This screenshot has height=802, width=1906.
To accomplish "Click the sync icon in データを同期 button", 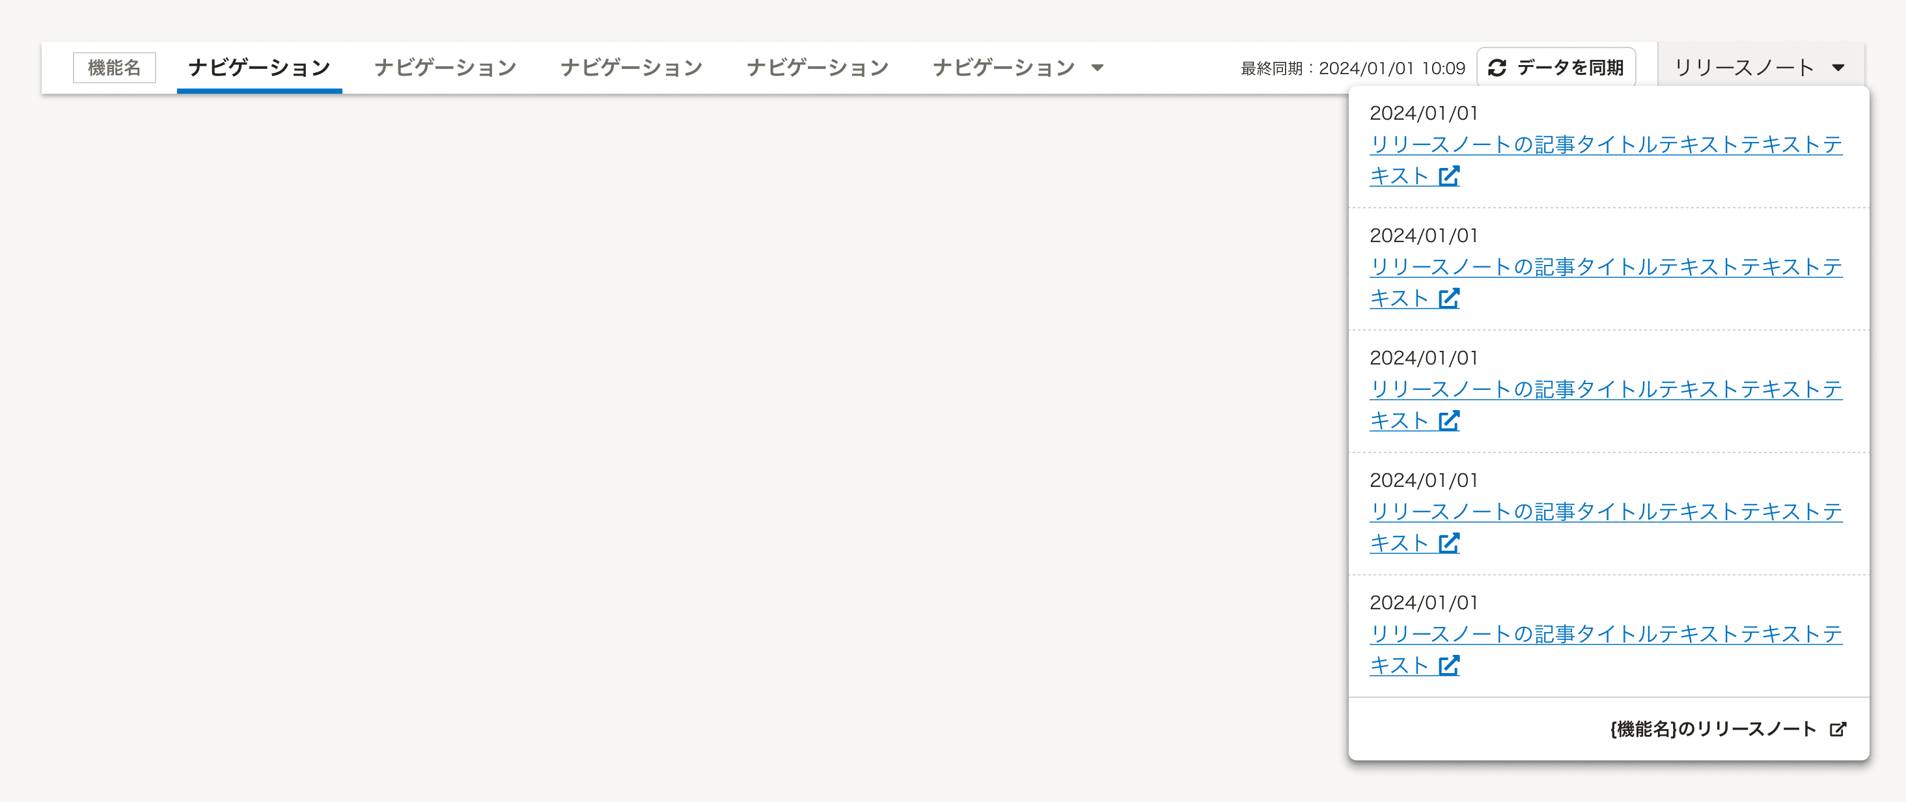I will [x=1497, y=68].
